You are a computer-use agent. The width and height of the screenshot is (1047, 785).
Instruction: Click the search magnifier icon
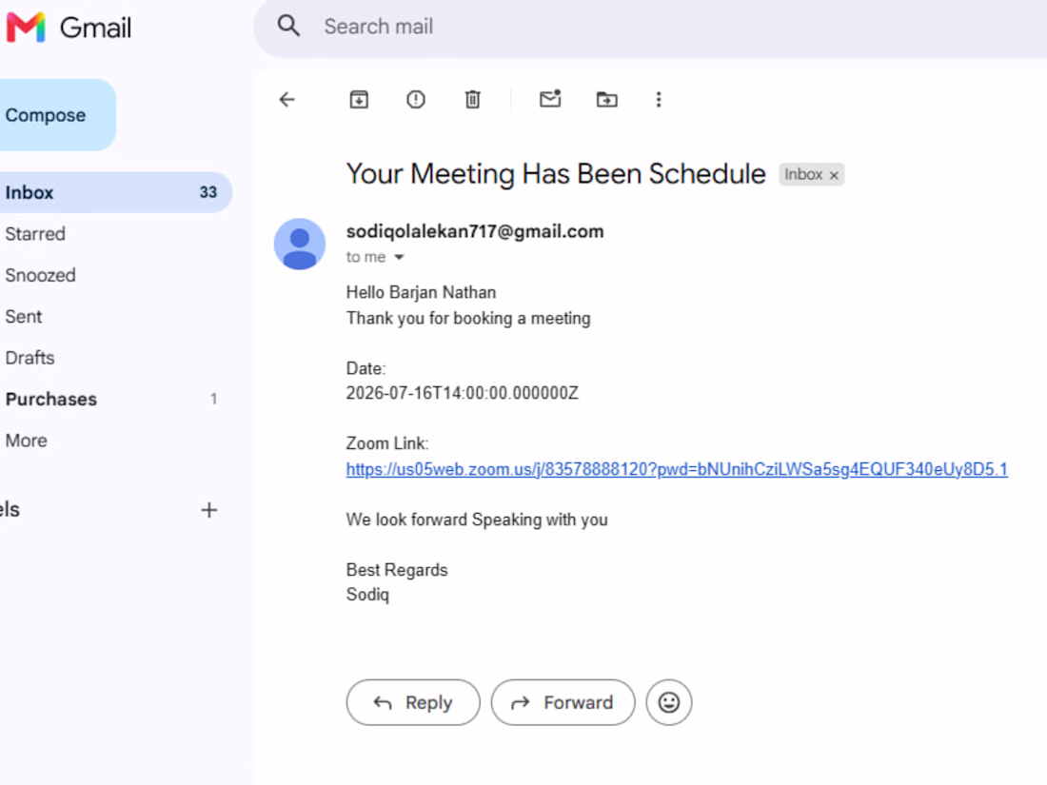288,26
